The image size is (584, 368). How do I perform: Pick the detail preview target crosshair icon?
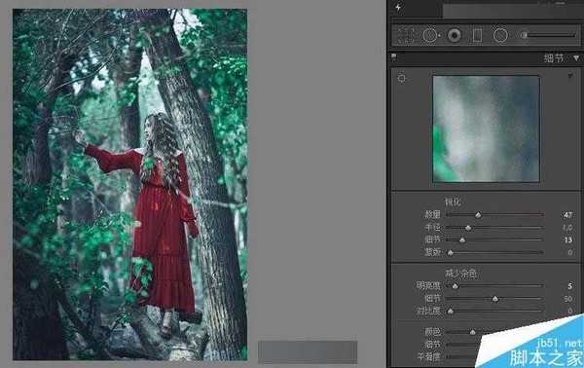click(401, 78)
